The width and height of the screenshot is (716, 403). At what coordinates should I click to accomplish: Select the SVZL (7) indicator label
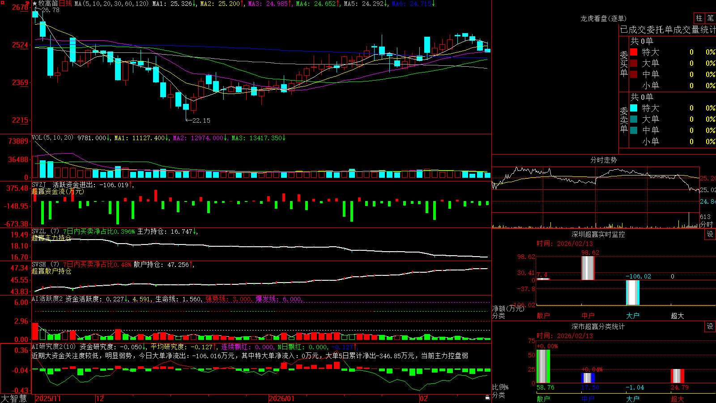click(45, 232)
